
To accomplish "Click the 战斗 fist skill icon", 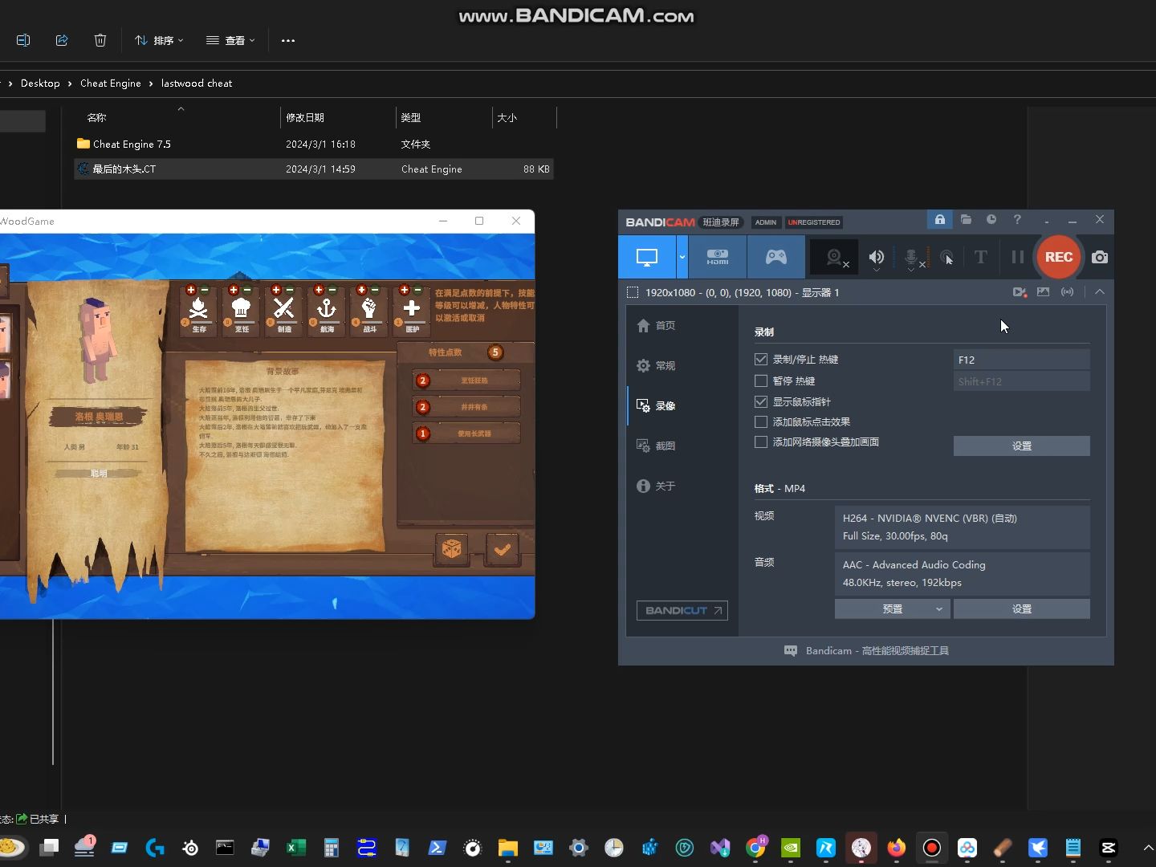I will pyautogui.click(x=369, y=310).
